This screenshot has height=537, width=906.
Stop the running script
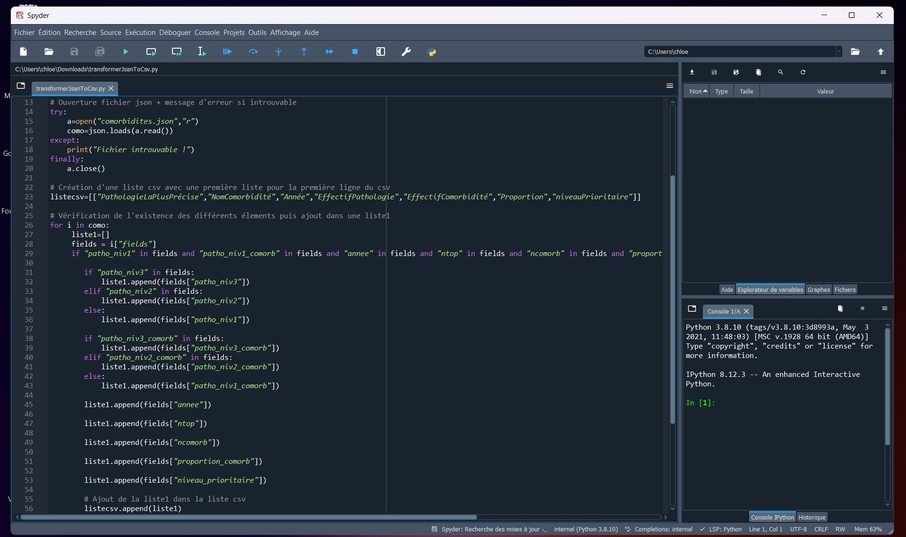[x=355, y=51]
